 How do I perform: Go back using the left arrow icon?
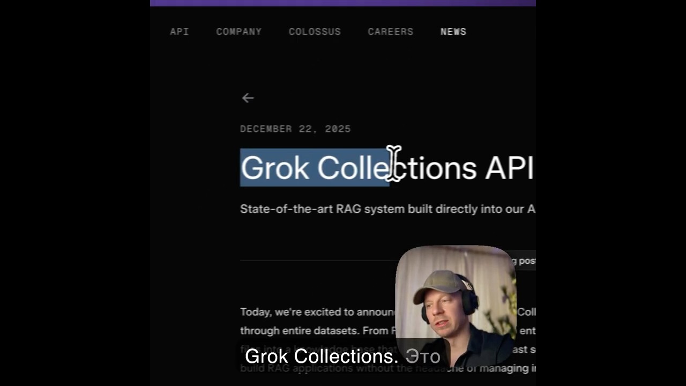248,98
